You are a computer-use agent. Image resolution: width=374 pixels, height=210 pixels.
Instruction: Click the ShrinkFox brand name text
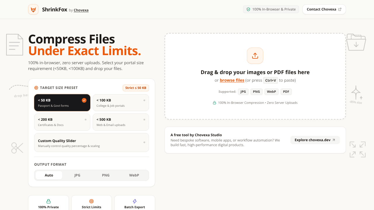click(55, 9)
